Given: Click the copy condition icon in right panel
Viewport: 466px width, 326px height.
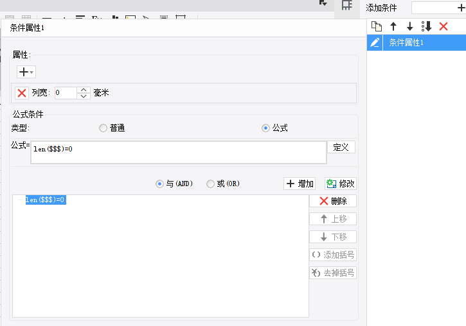Looking at the screenshot, I should pos(377,27).
